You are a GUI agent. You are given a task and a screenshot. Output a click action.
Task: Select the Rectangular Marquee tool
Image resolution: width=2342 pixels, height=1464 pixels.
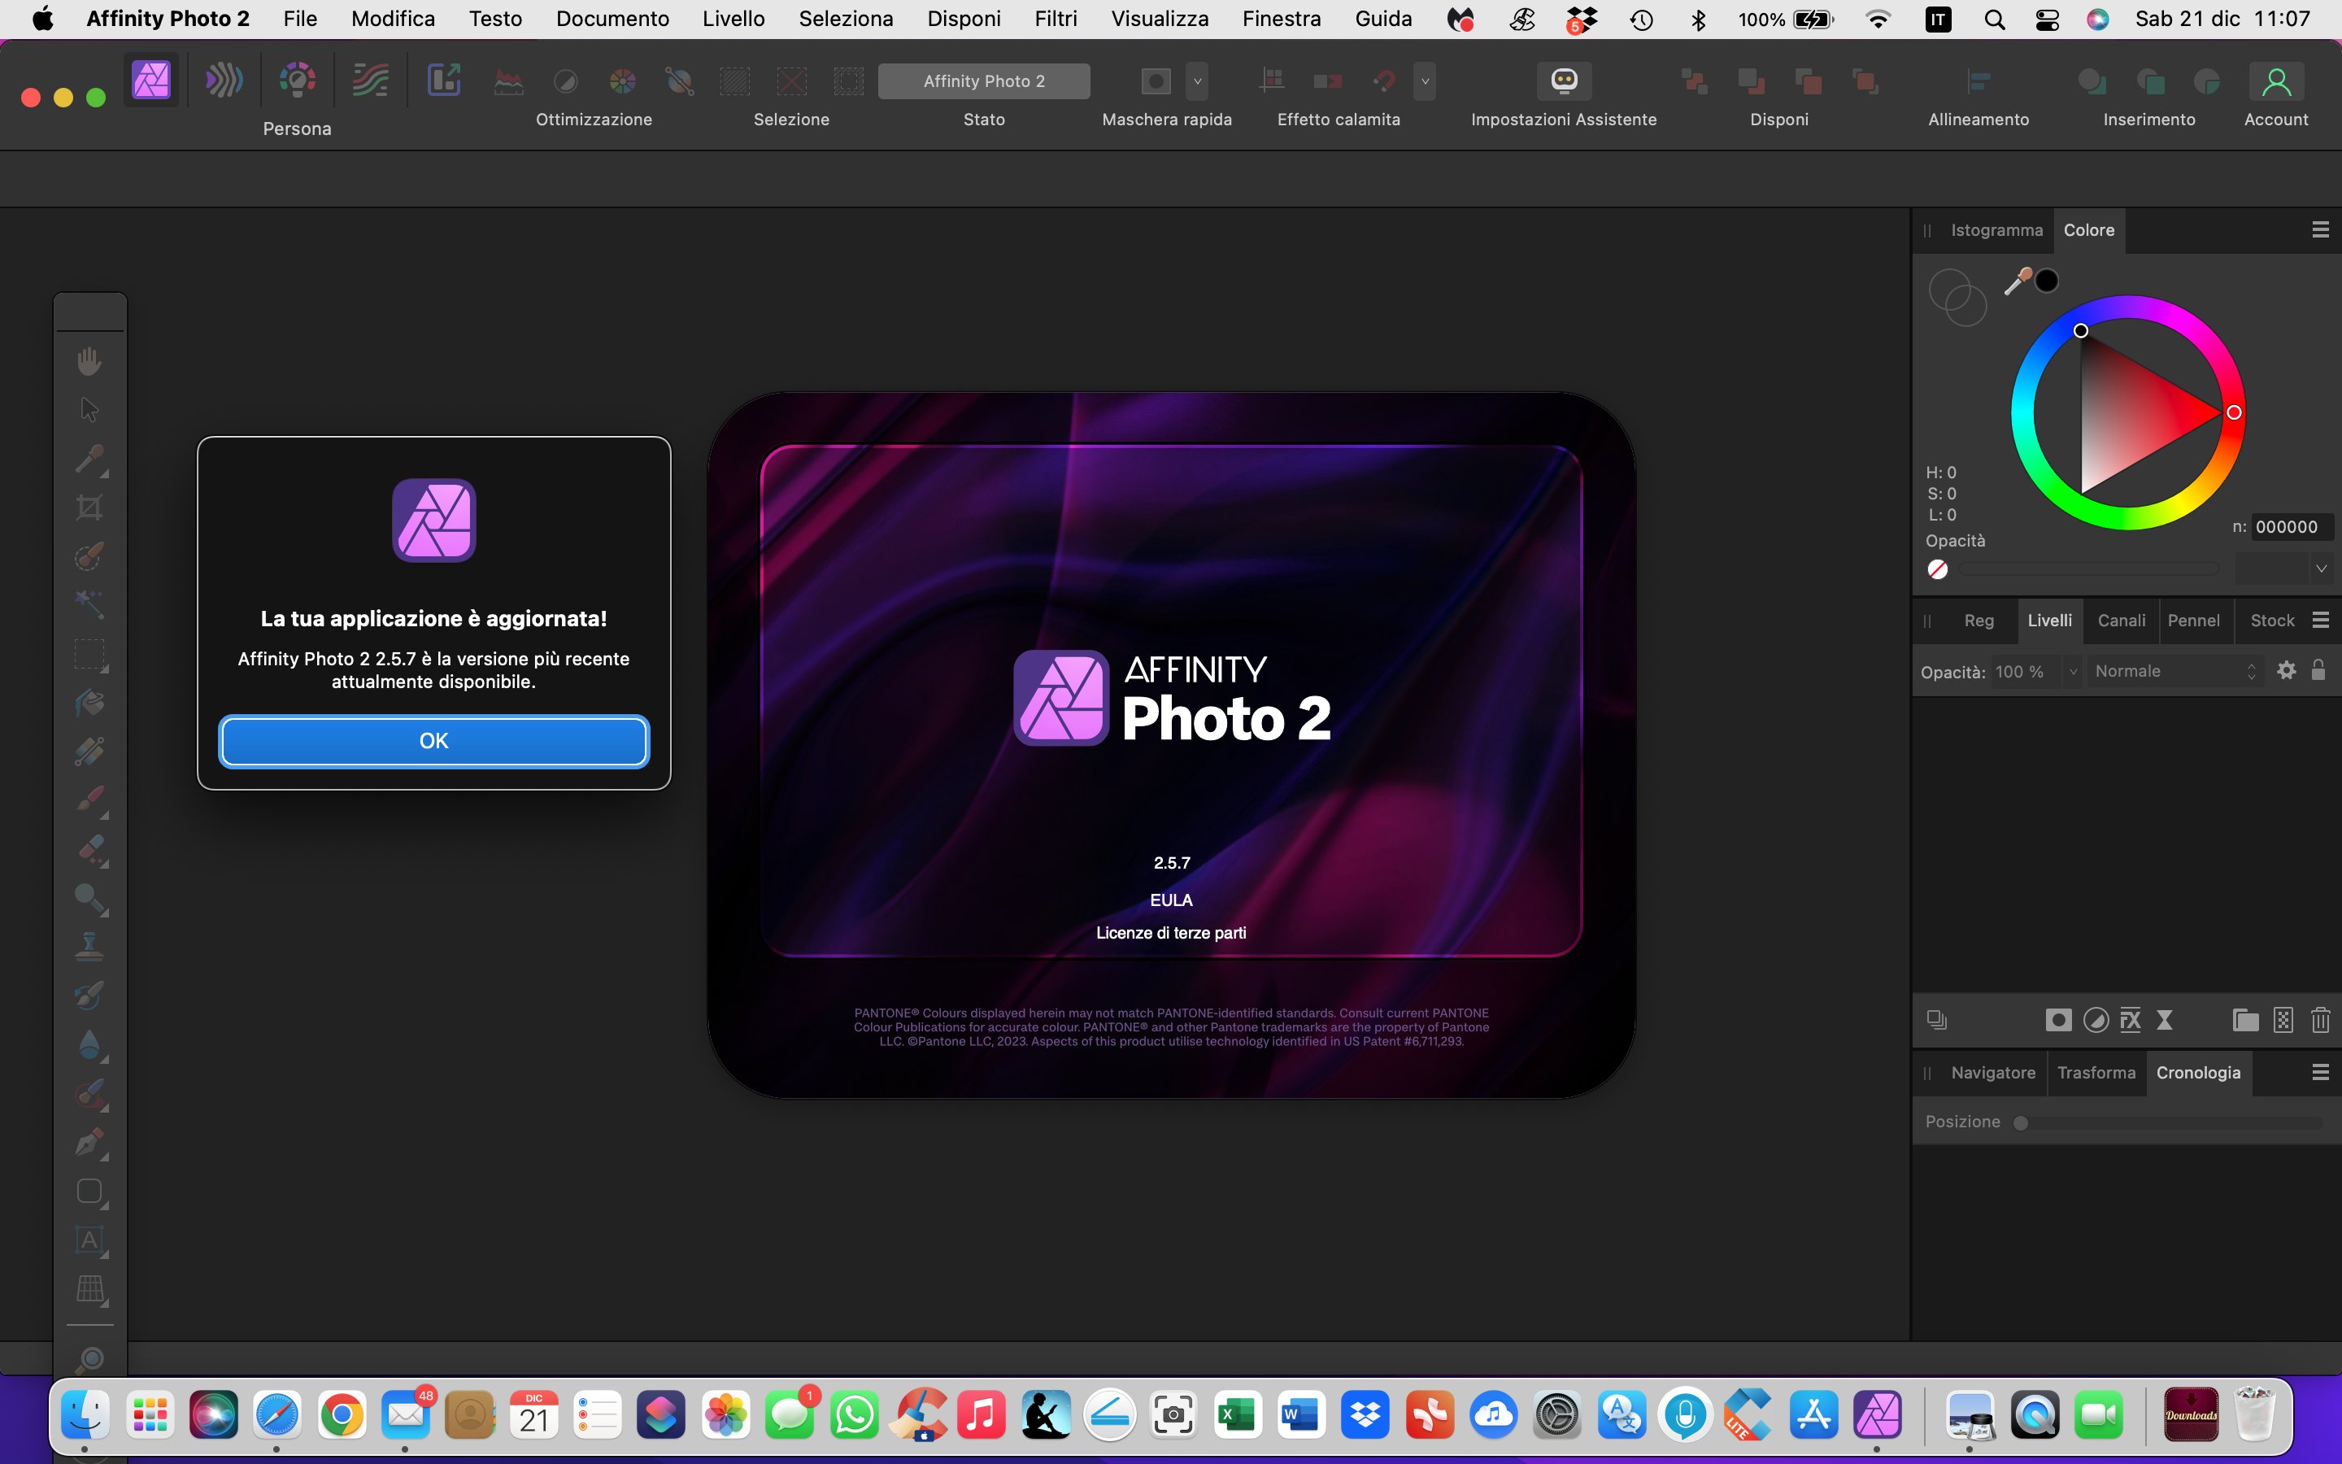click(x=89, y=654)
